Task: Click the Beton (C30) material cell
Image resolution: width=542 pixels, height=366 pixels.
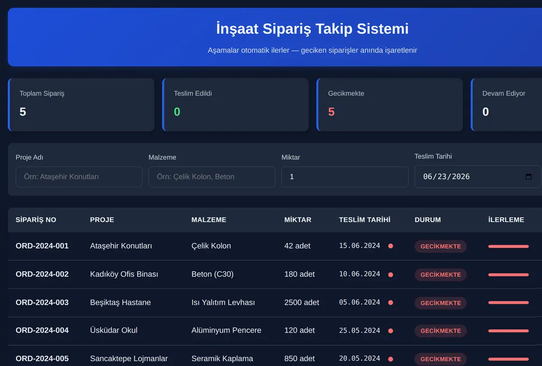Action: pyautogui.click(x=212, y=274)
